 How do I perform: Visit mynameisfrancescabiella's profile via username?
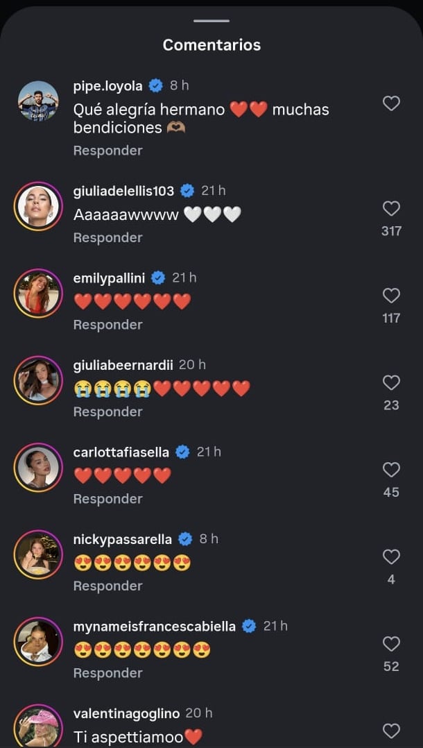coord(155,626)
